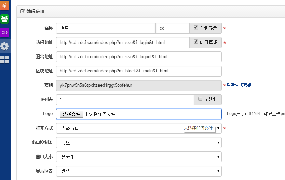This screenshot has width=285, height=180.
Task: Open the gear settings icon in sidebar
Action: (x=5, y=46)
